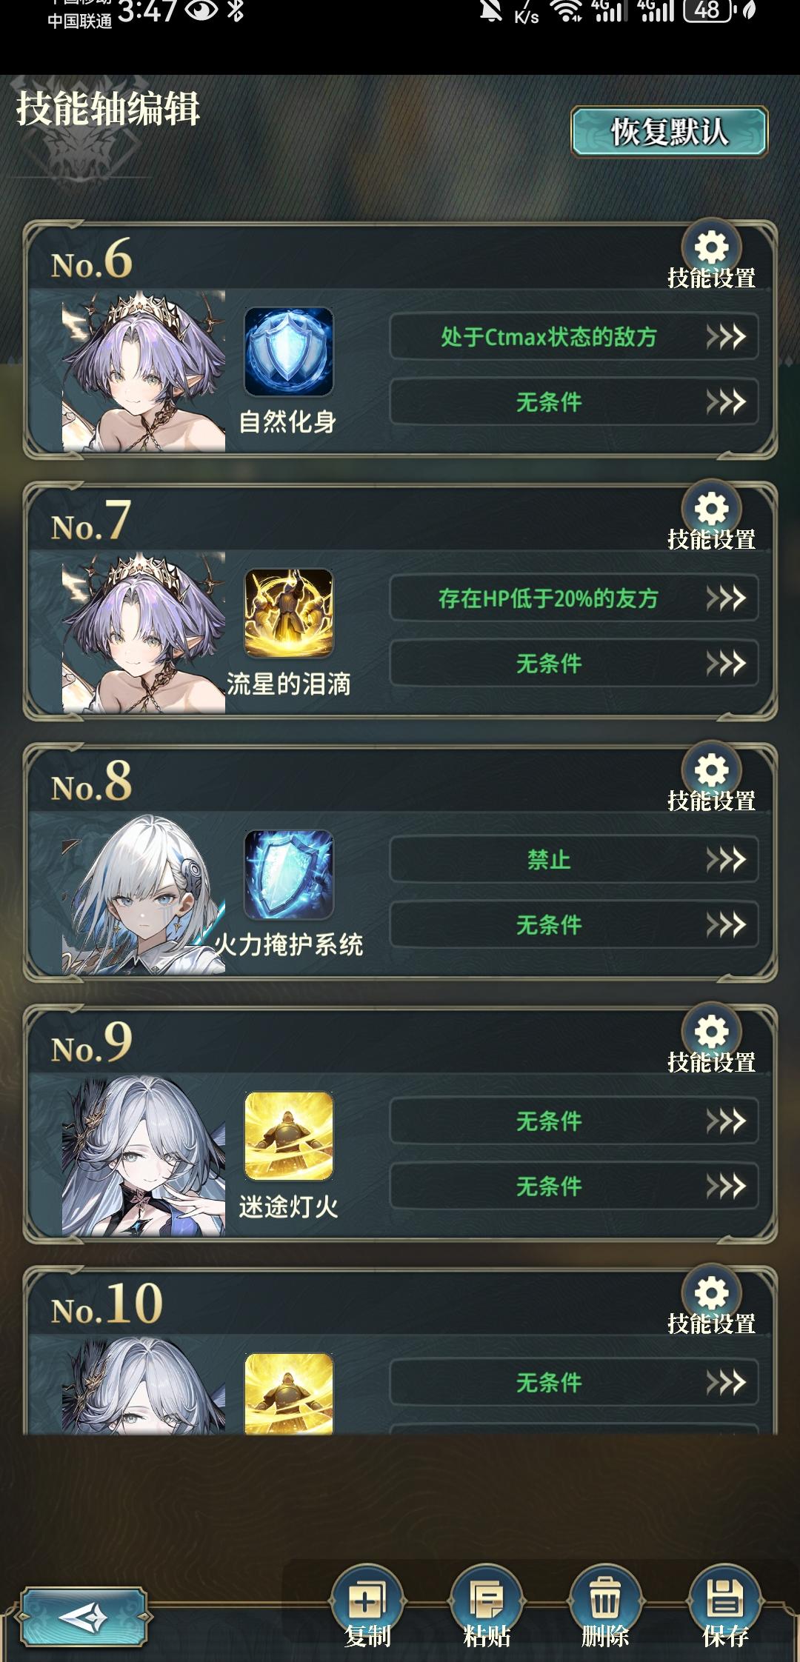Tap the No.6 purple-haired character portrait
Screen dimensions: 800x1662
(x=144, y=371)
